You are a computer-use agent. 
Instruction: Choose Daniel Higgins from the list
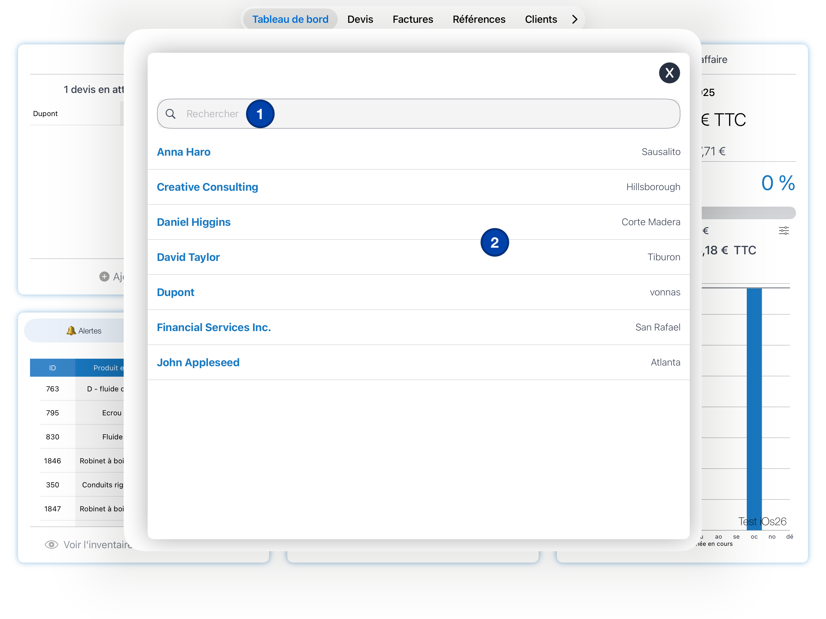193,222
